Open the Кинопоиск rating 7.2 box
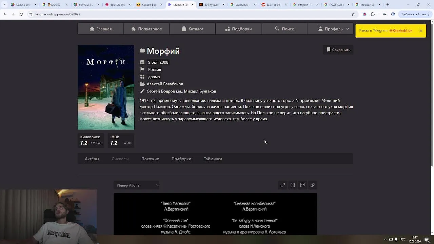 click(91, 140)
